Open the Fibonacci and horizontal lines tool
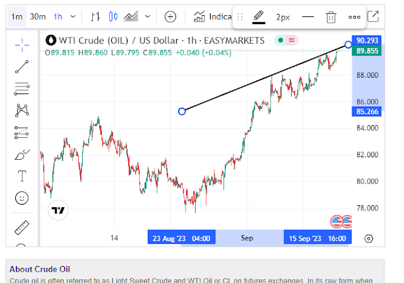Screen dimensions: 404x283 22,88
